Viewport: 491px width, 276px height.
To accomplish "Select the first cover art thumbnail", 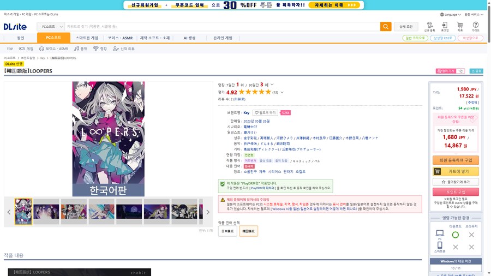I will tap(23, 211).
